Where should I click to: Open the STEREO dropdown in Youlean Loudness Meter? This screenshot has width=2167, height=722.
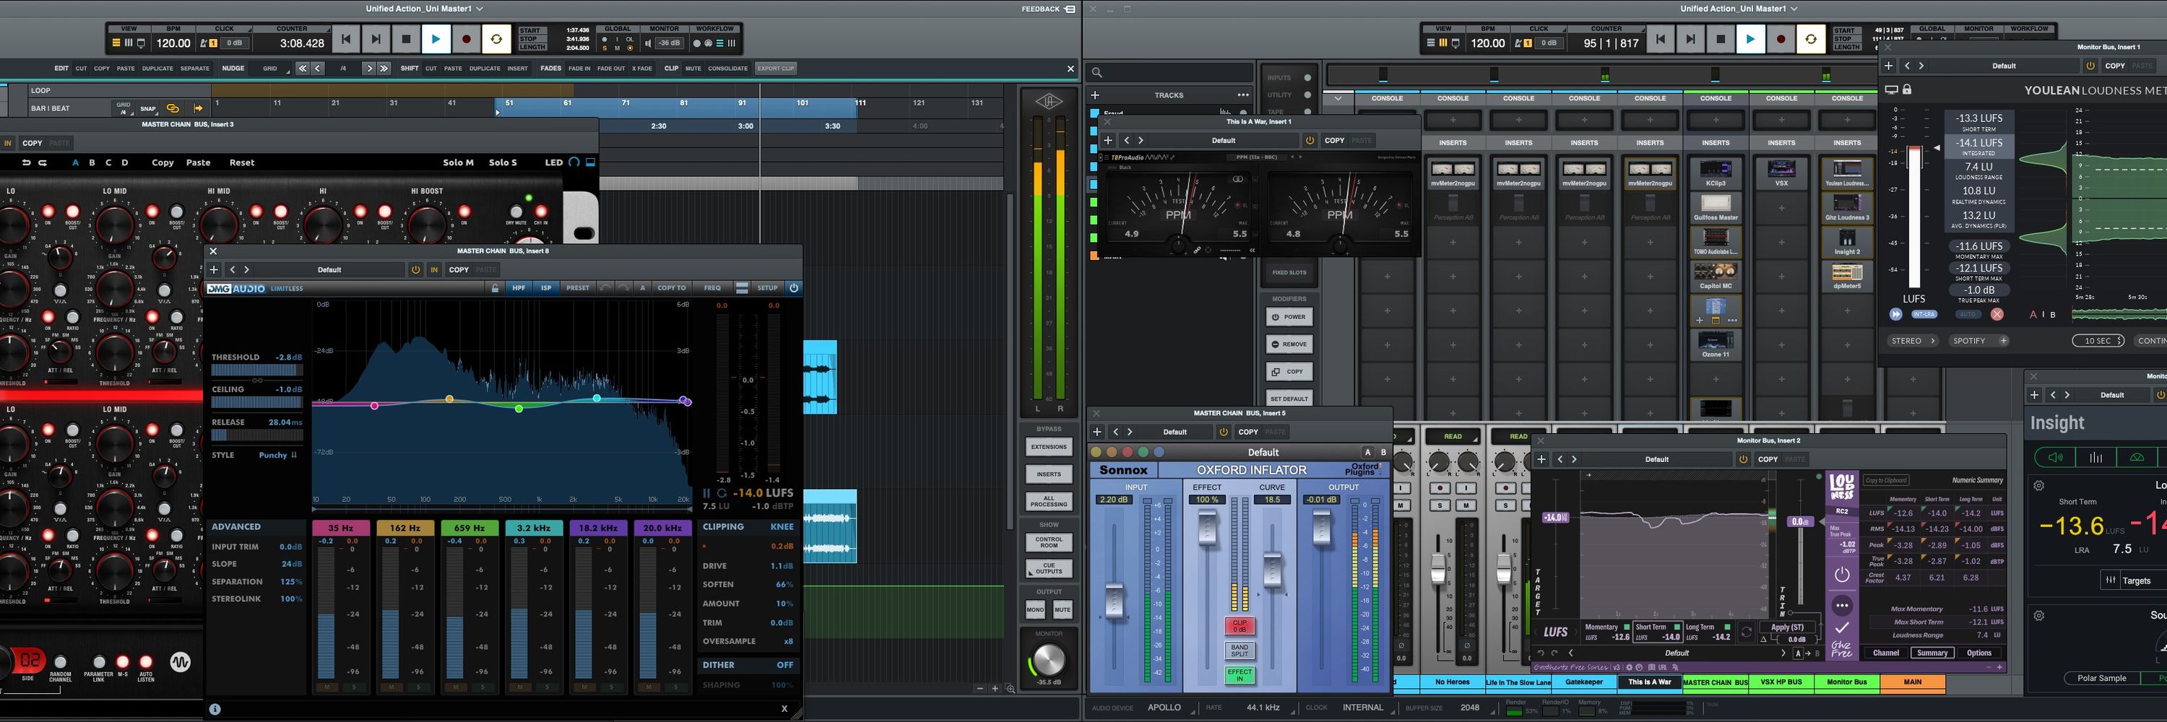1913,342
